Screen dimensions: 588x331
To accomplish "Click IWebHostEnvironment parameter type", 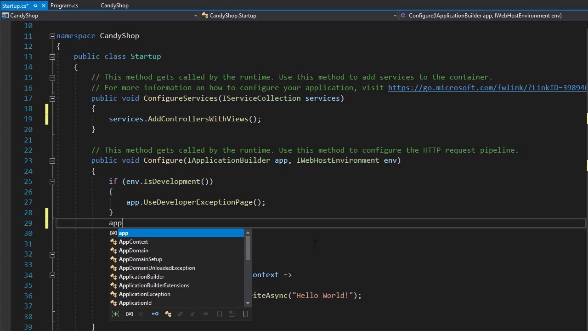I will coord(338,160).
